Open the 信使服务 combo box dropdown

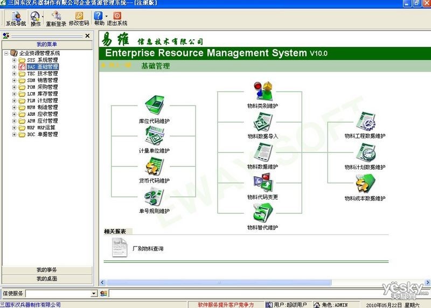[94, 293]
